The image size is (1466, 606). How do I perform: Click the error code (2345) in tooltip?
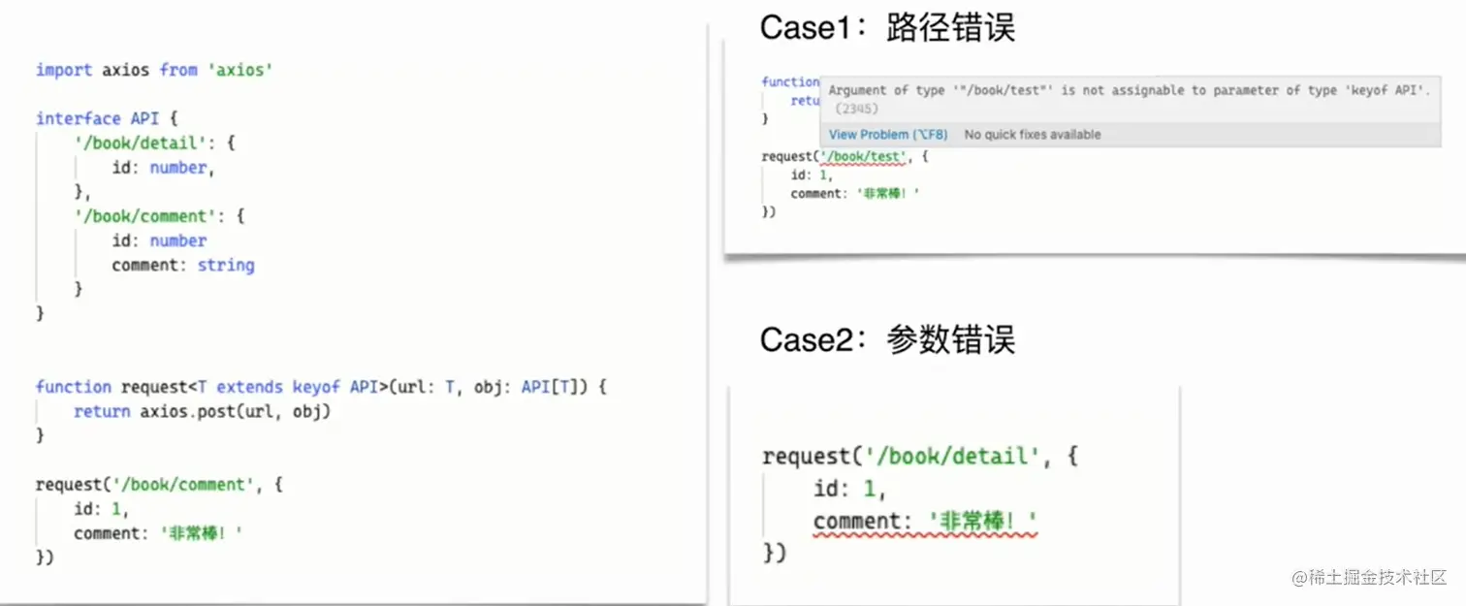(856, 109)
